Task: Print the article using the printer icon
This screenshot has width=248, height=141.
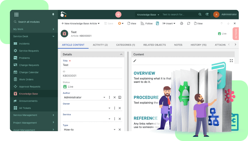Action: click(181, 23)
